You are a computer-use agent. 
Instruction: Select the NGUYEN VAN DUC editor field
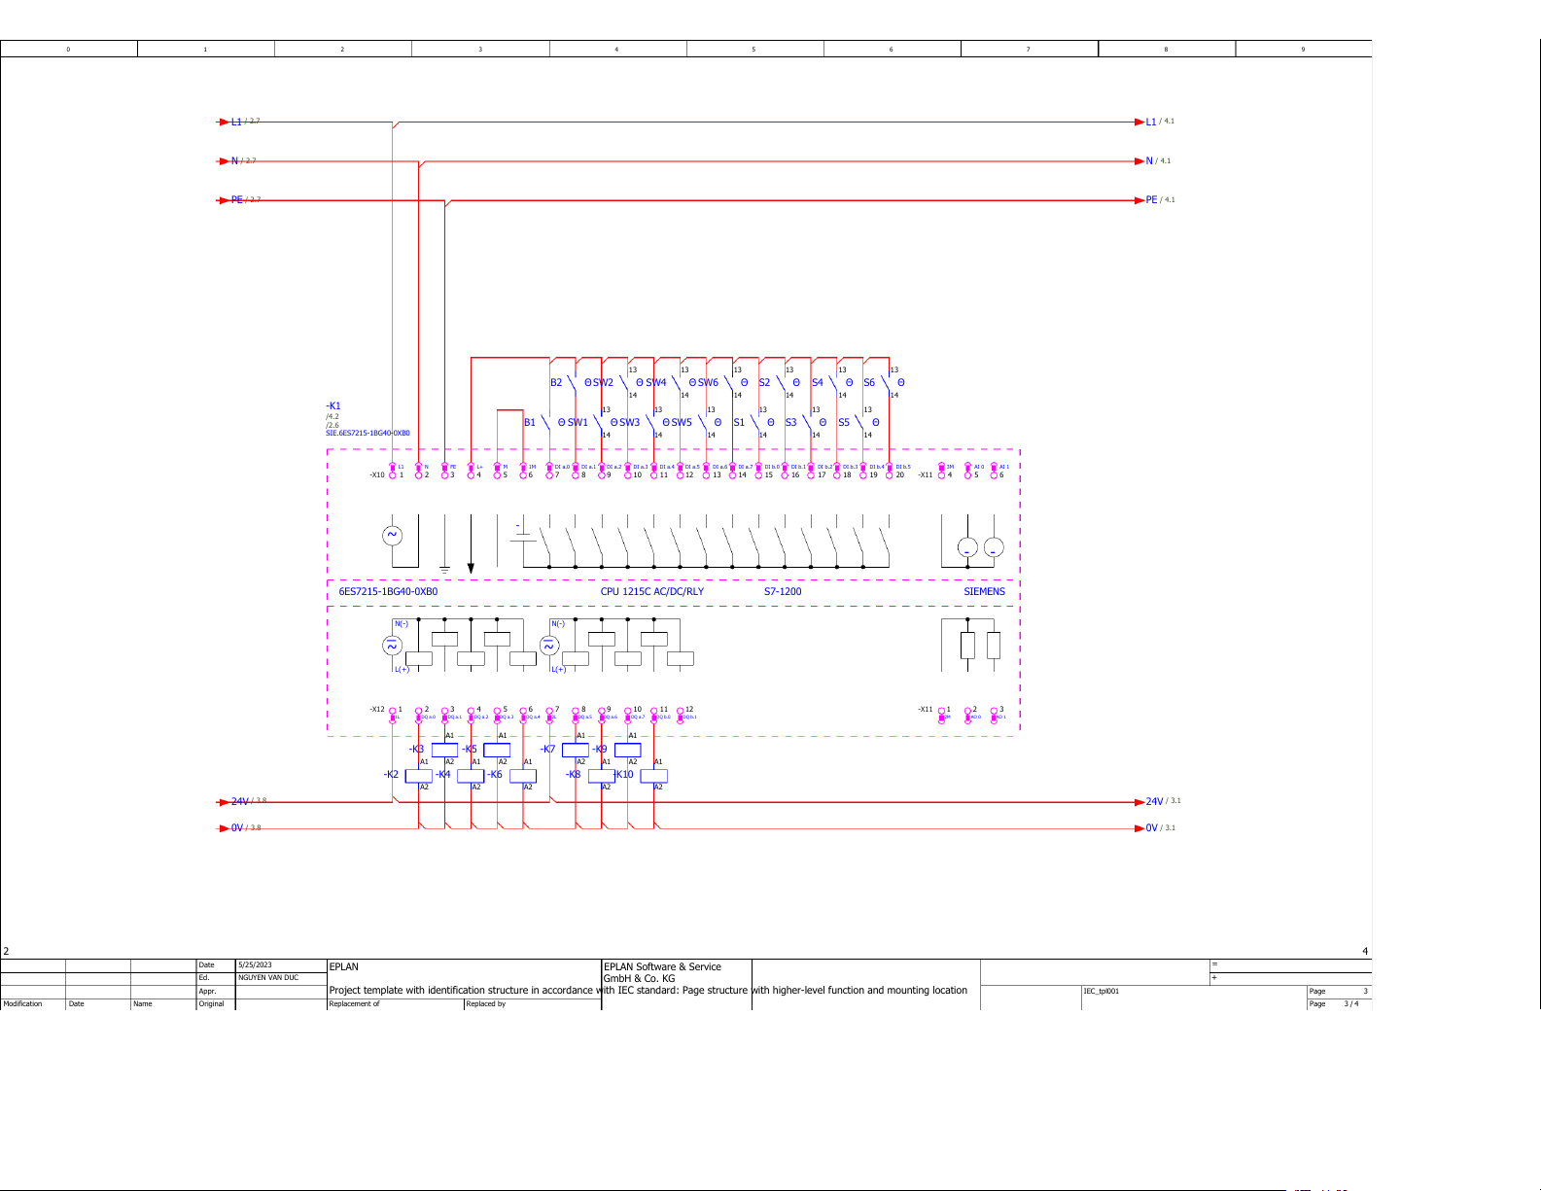268,978
